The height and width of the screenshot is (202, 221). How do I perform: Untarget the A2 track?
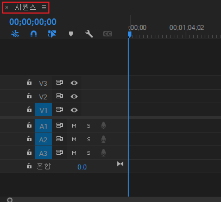(x=43, y=140)
